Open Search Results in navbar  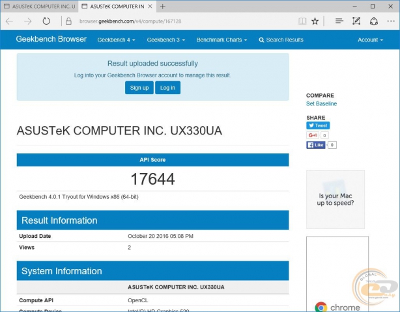tap(281, 40)
